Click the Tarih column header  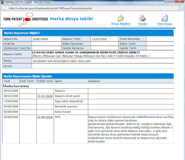point(6,81)
